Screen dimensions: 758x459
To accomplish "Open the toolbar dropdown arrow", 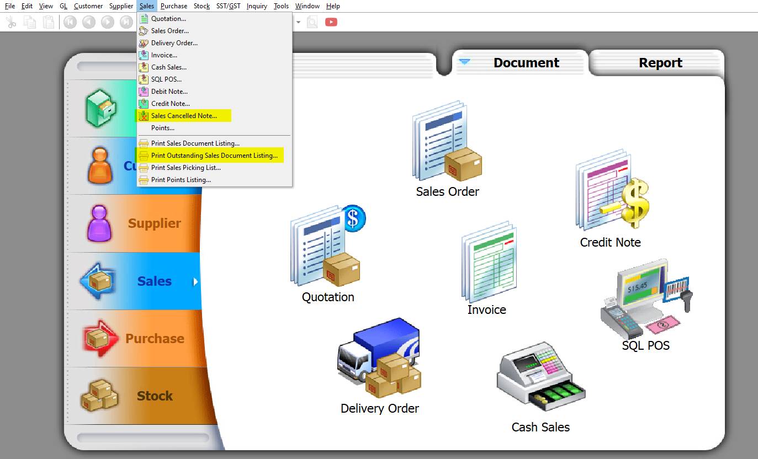I will point(298,23).
